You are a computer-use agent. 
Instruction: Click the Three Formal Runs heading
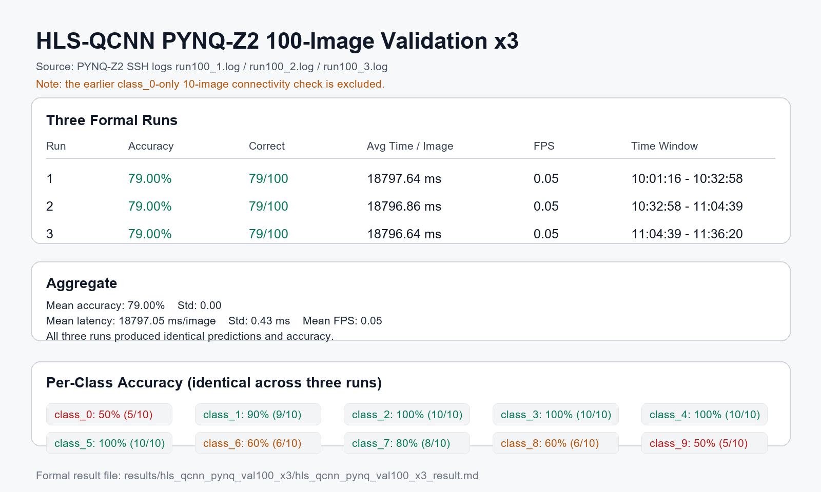(112, 120)
